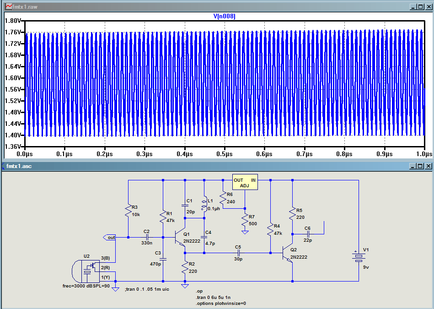Close the fmtx1.raw waveform window
Image resolution: width=434 pixels, height=309 pixels.
pos(429,7)
